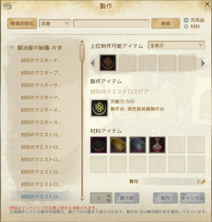The image size is (212, 222).
Task: Collapse the 鍛冶屋の秘儀-片手 category
Action: [x=12, y=48]
